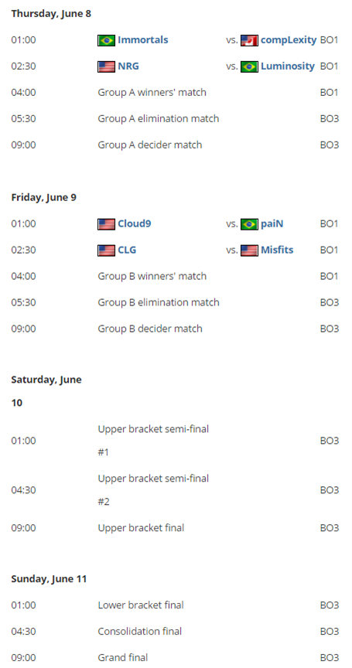
Task: Visit the paiN team link
Action: tap(272, 223)
